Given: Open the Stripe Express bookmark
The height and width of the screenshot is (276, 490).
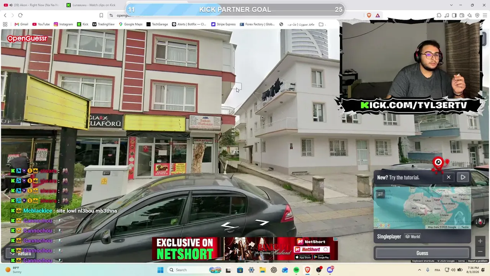Looking at the screenshot, I should coord(224,24).
